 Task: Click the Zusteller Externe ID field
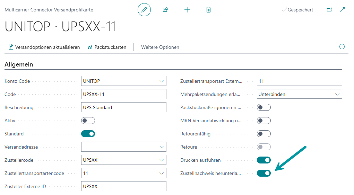point(123,186)
